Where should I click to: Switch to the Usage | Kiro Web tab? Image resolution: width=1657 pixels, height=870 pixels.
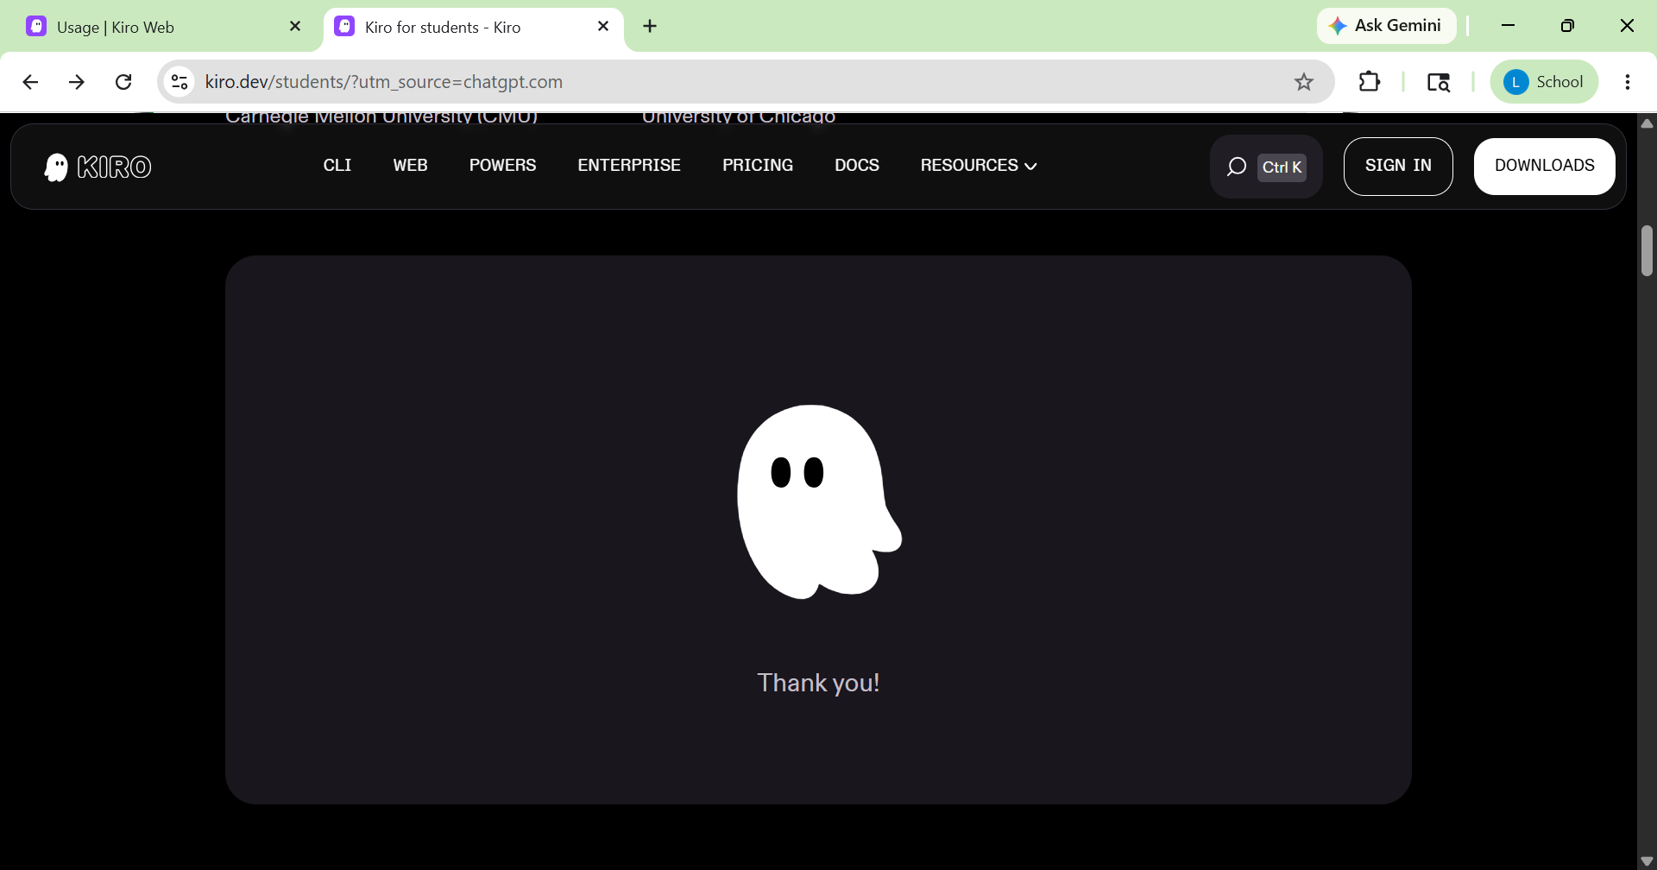164,27
